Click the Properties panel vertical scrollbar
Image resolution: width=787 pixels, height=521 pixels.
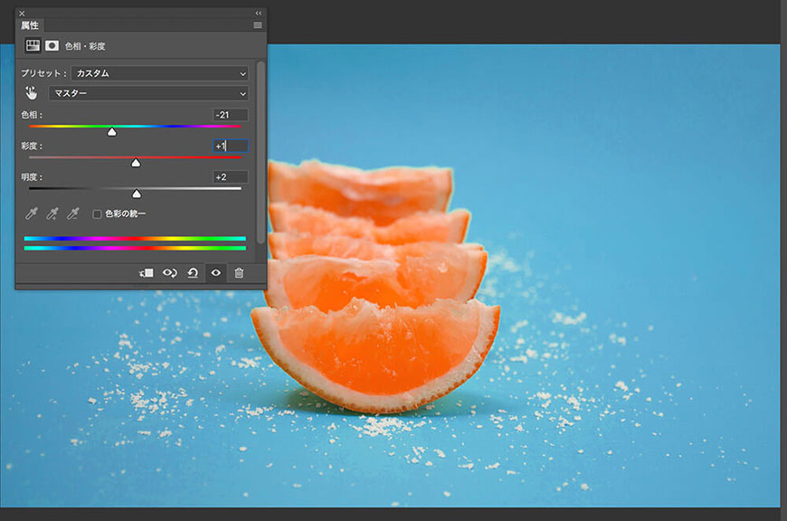tap(261, 153)
